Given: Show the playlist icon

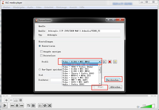Looking at the screenshot, I should (40, 106).
